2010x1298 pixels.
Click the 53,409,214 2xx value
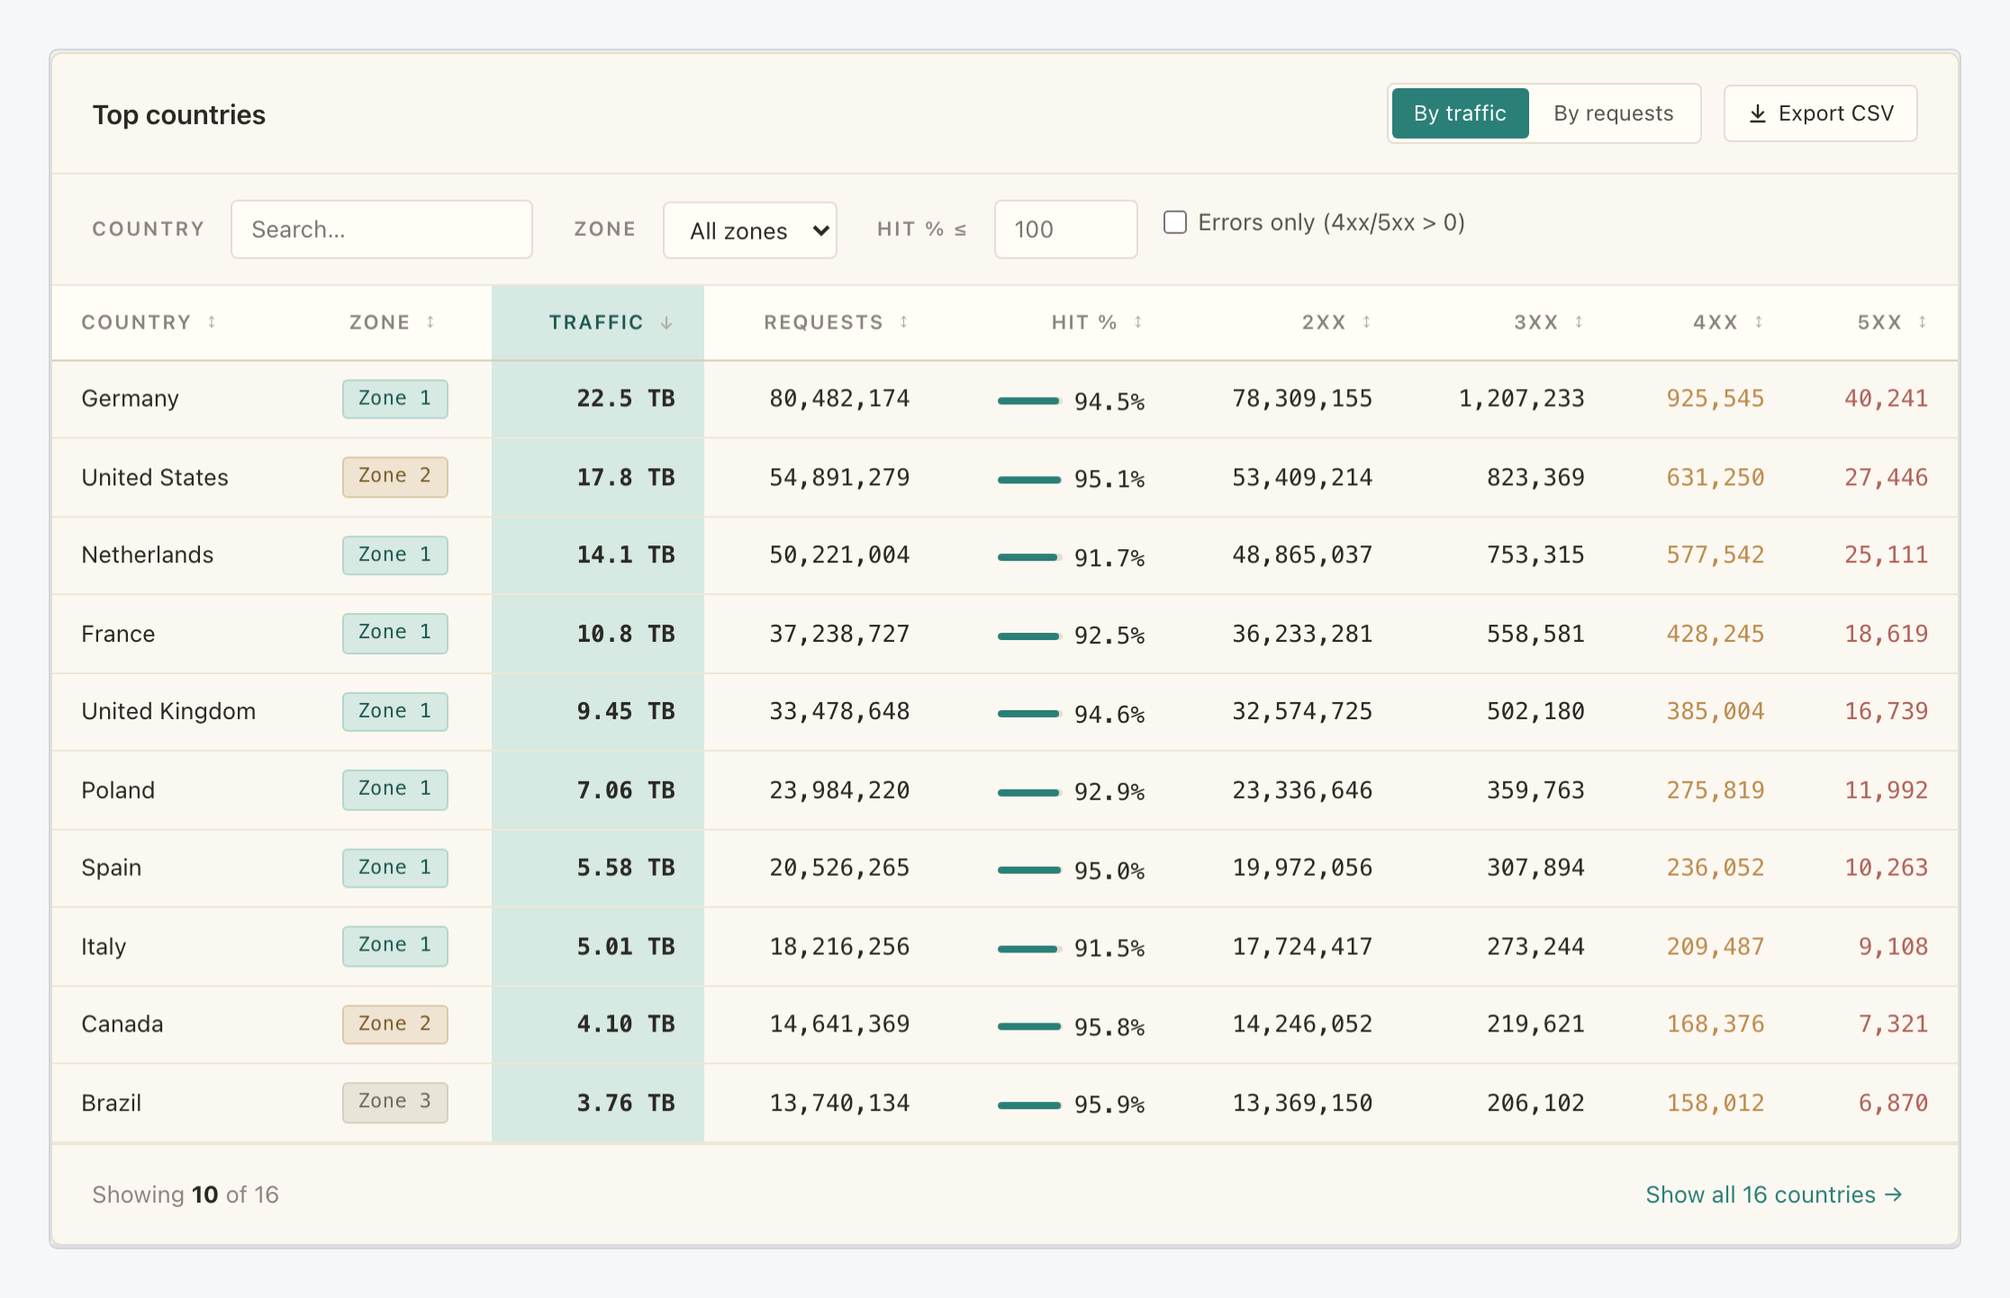coord(1302,477)
